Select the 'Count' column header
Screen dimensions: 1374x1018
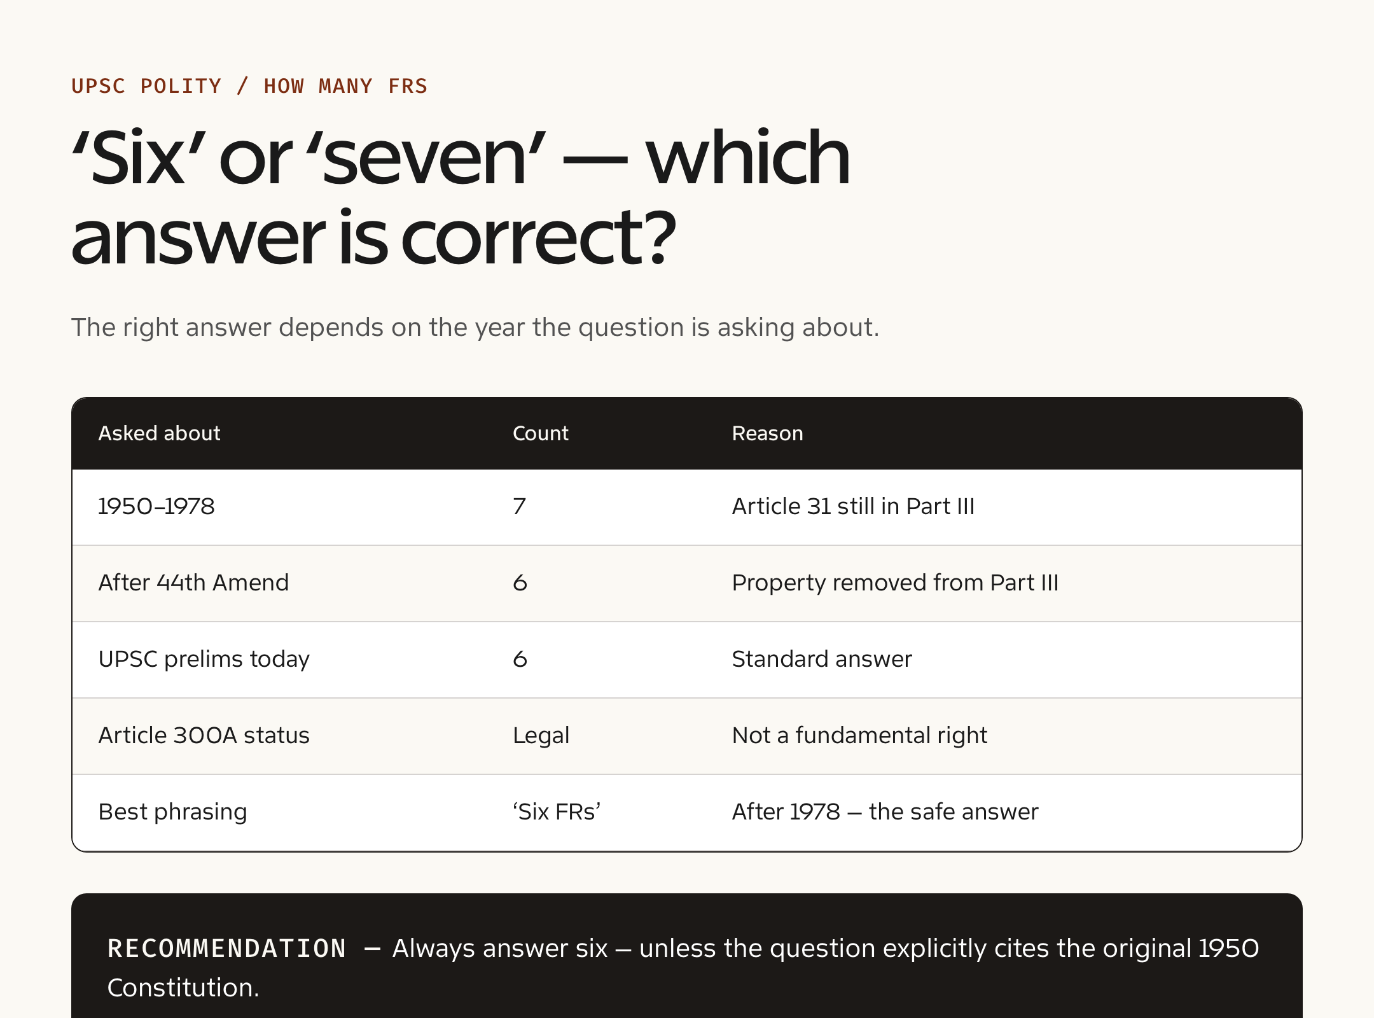[541, 433]
